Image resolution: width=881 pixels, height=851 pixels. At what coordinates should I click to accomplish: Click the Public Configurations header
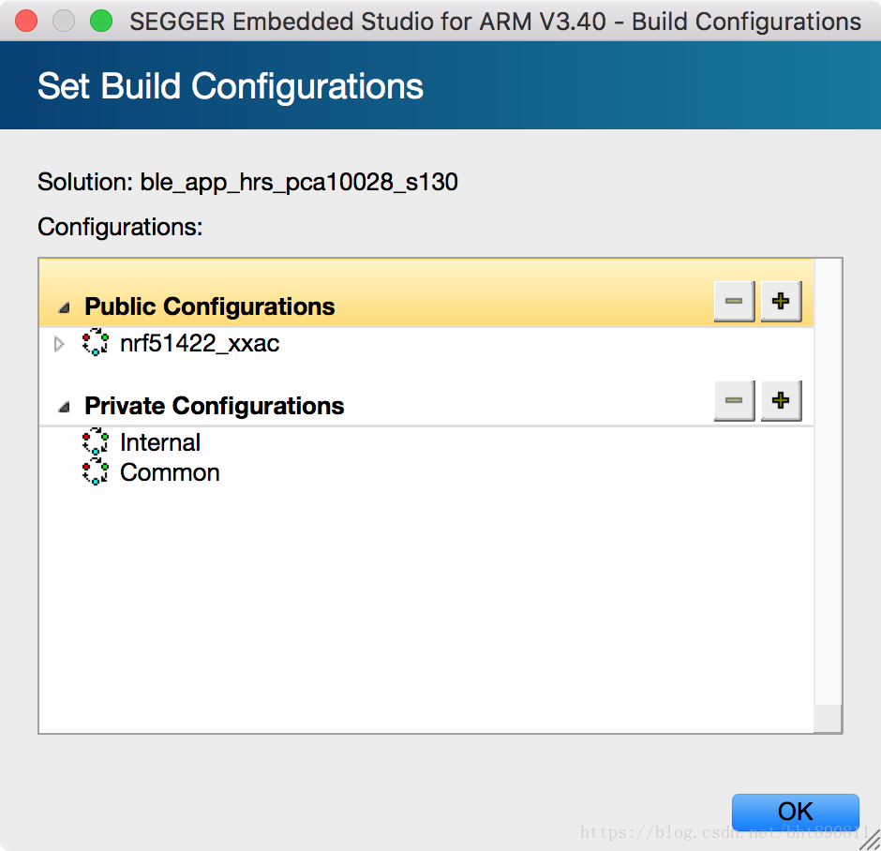pos(210,306)
